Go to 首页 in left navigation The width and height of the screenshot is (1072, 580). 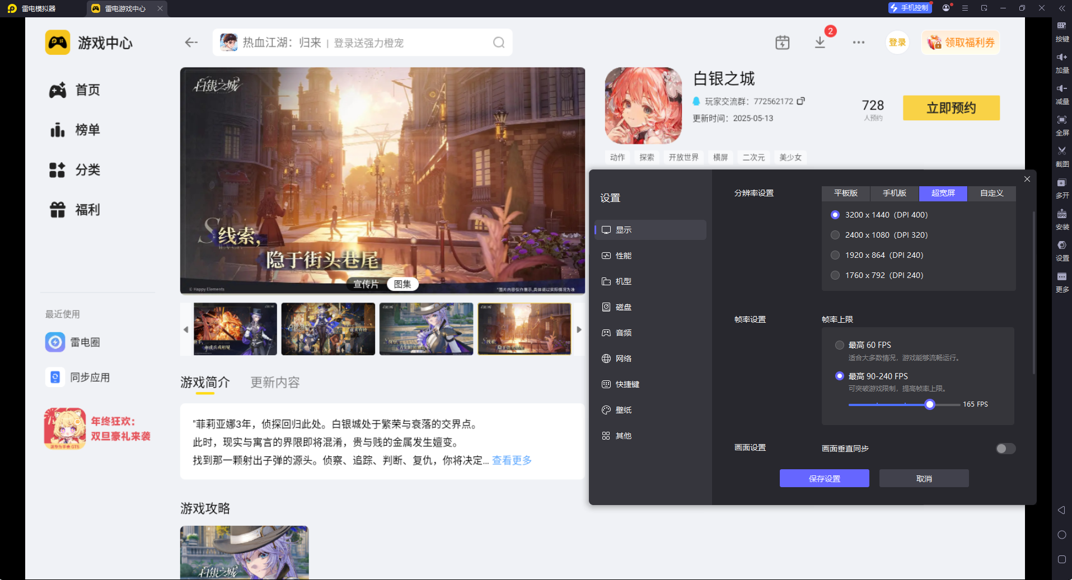74,90
